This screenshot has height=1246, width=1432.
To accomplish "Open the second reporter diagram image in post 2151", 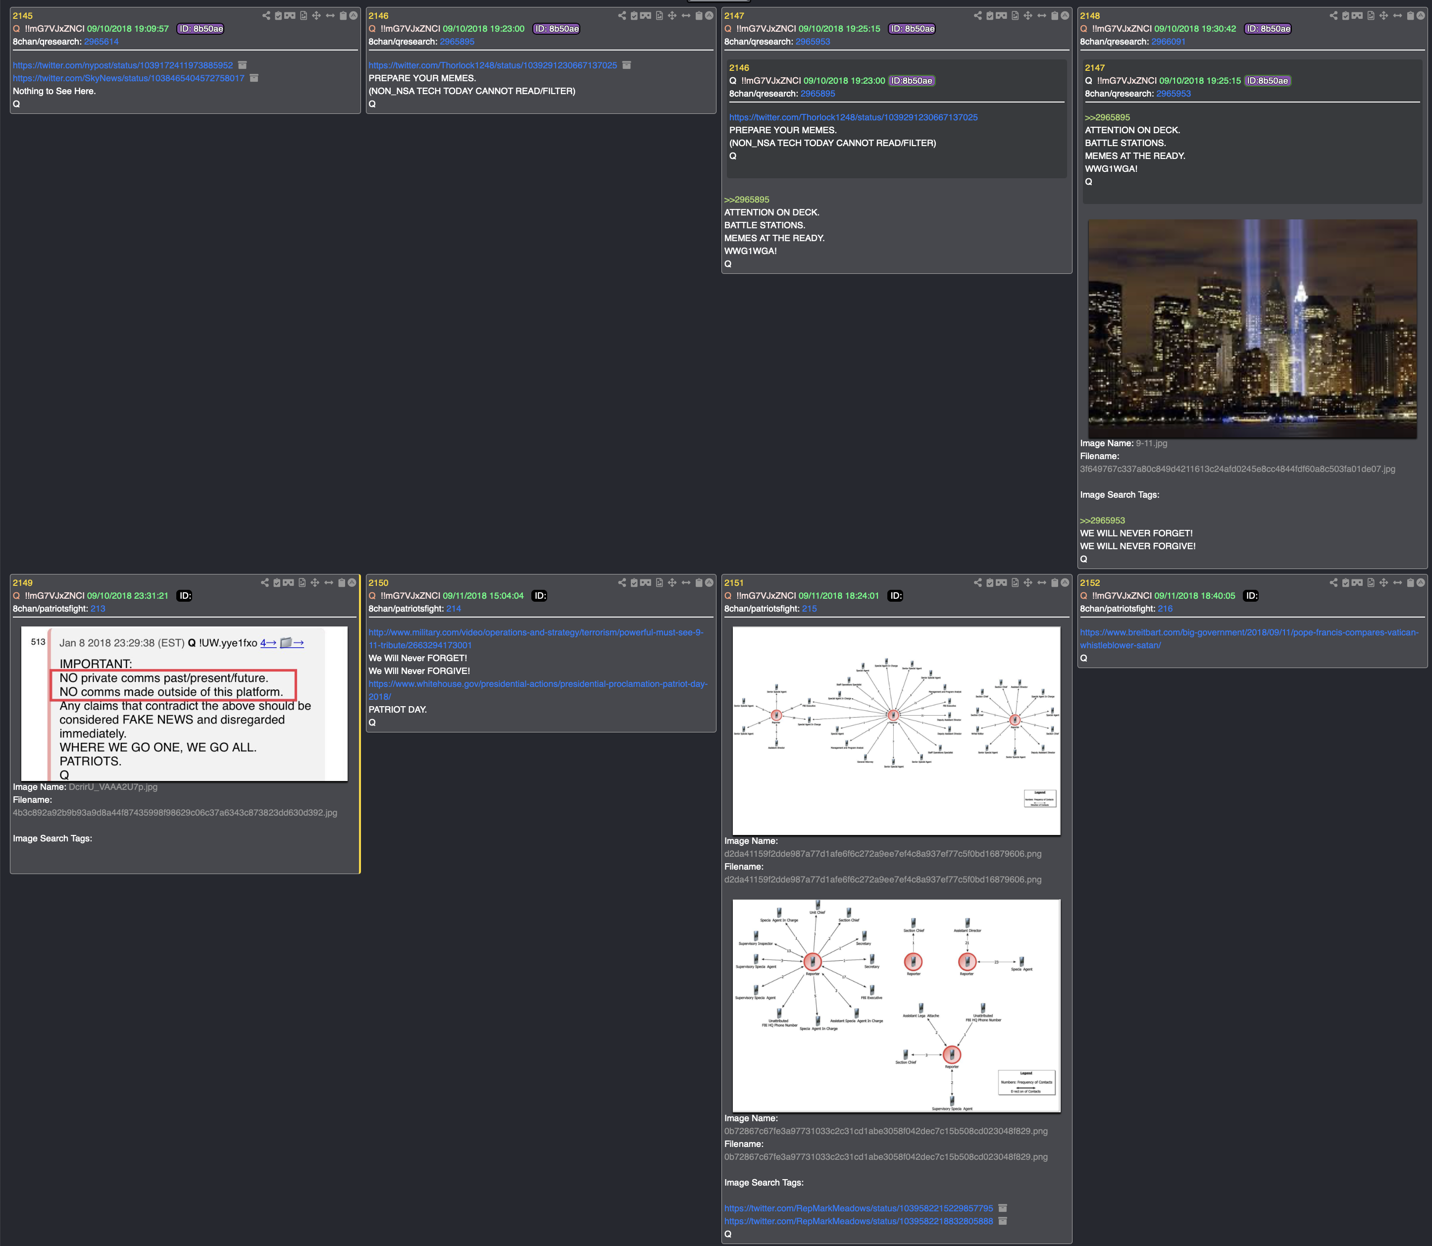I will coord(897,1005).
